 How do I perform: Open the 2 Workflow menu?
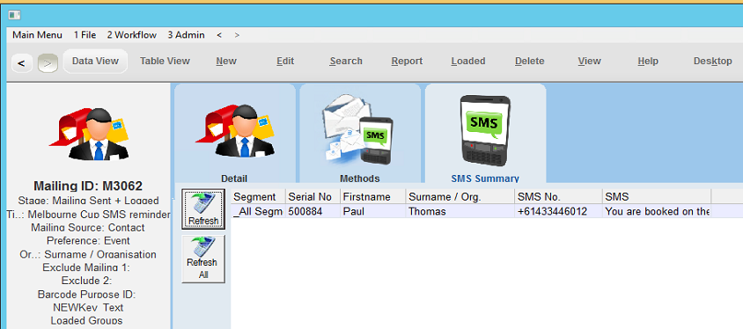[132, 35]
